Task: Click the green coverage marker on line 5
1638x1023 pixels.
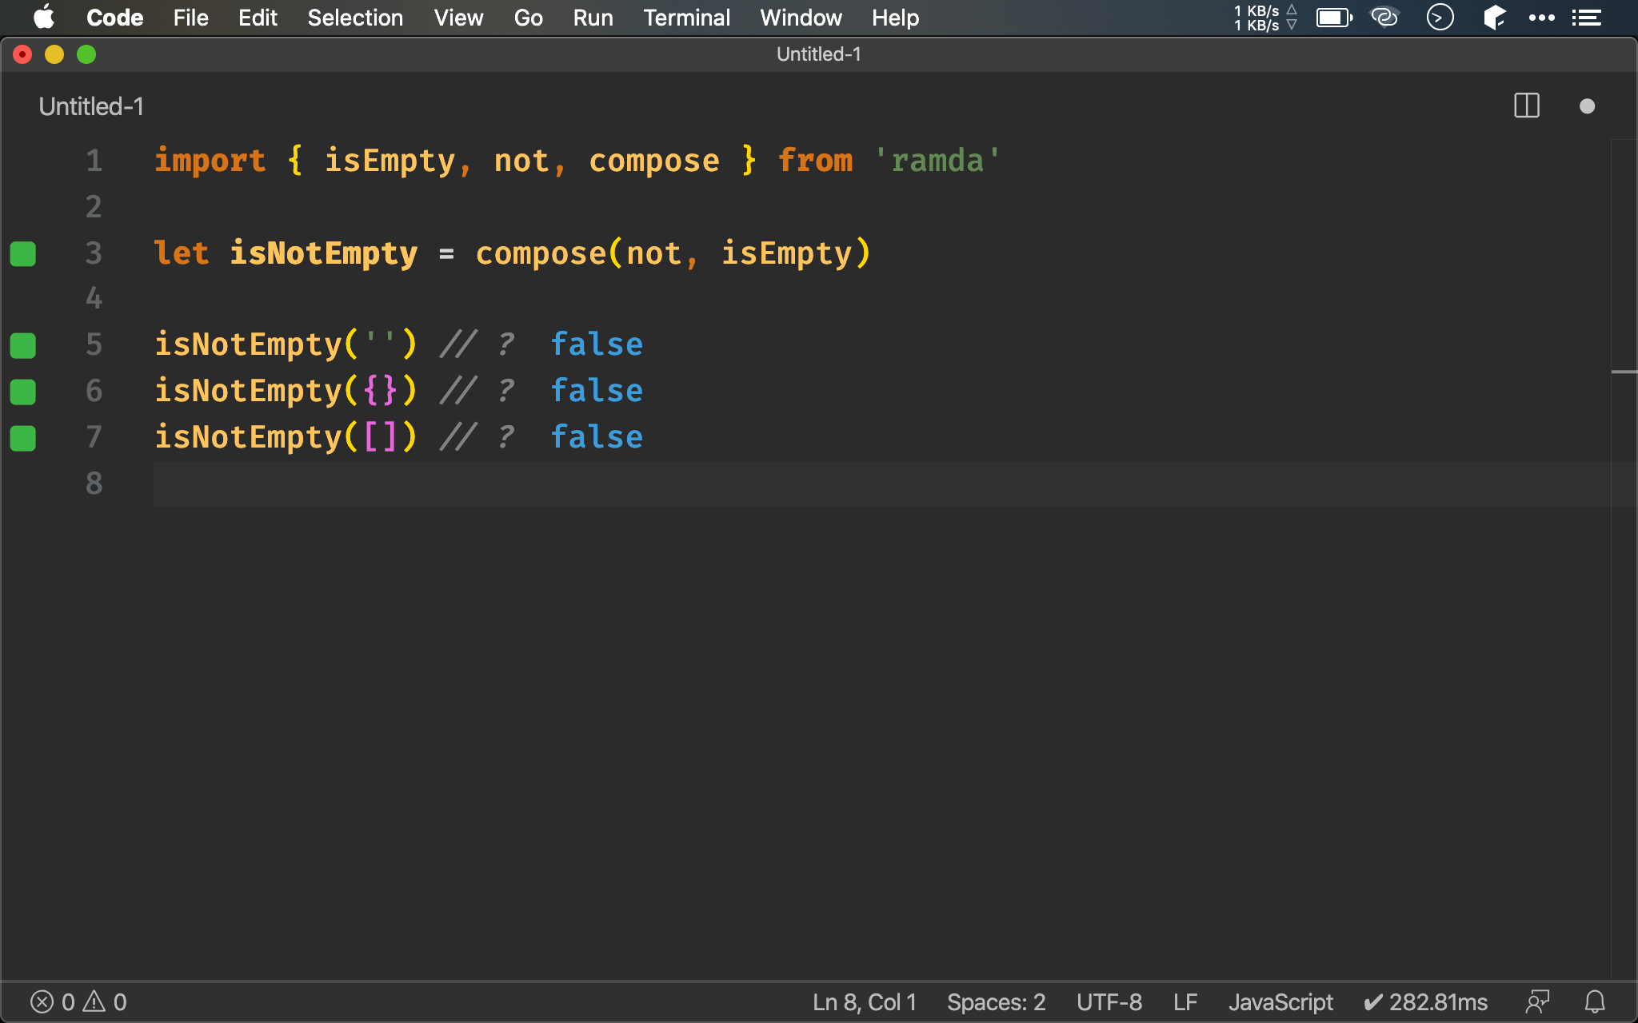Action: (x=23, y=345)
